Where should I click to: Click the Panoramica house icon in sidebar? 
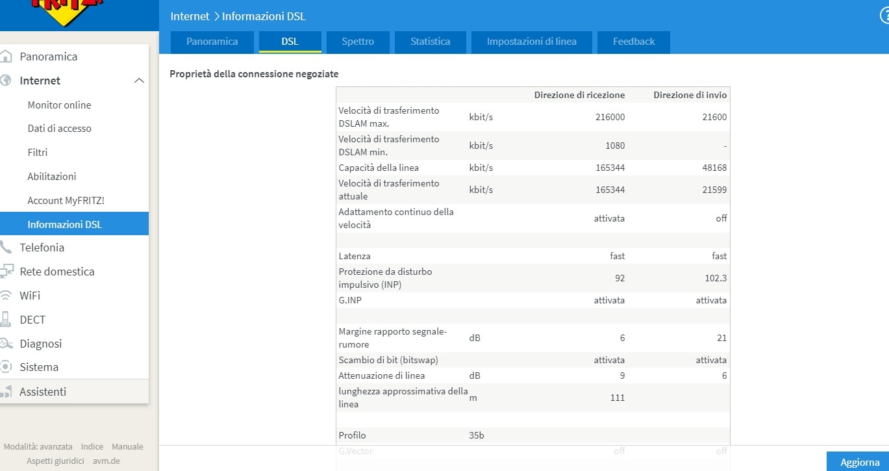[x=6, y=57]
